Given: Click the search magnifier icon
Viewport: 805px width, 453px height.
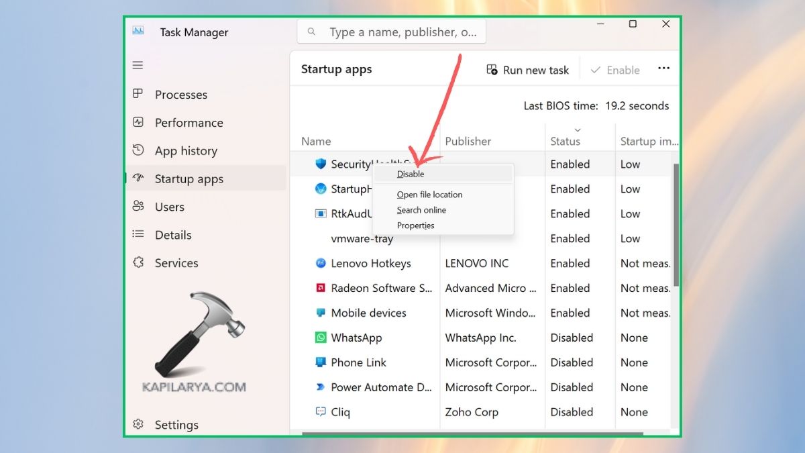Looking at the screenshot, I should tap(311, 32).
